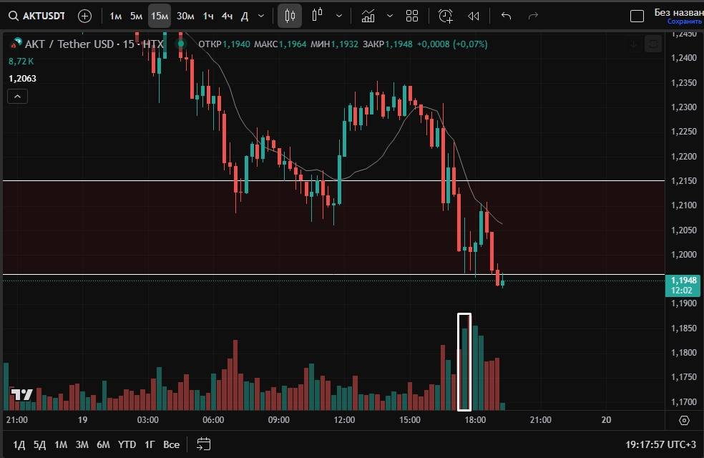Click the alert clock icon

pyautogui.click(x=445, y=16)
